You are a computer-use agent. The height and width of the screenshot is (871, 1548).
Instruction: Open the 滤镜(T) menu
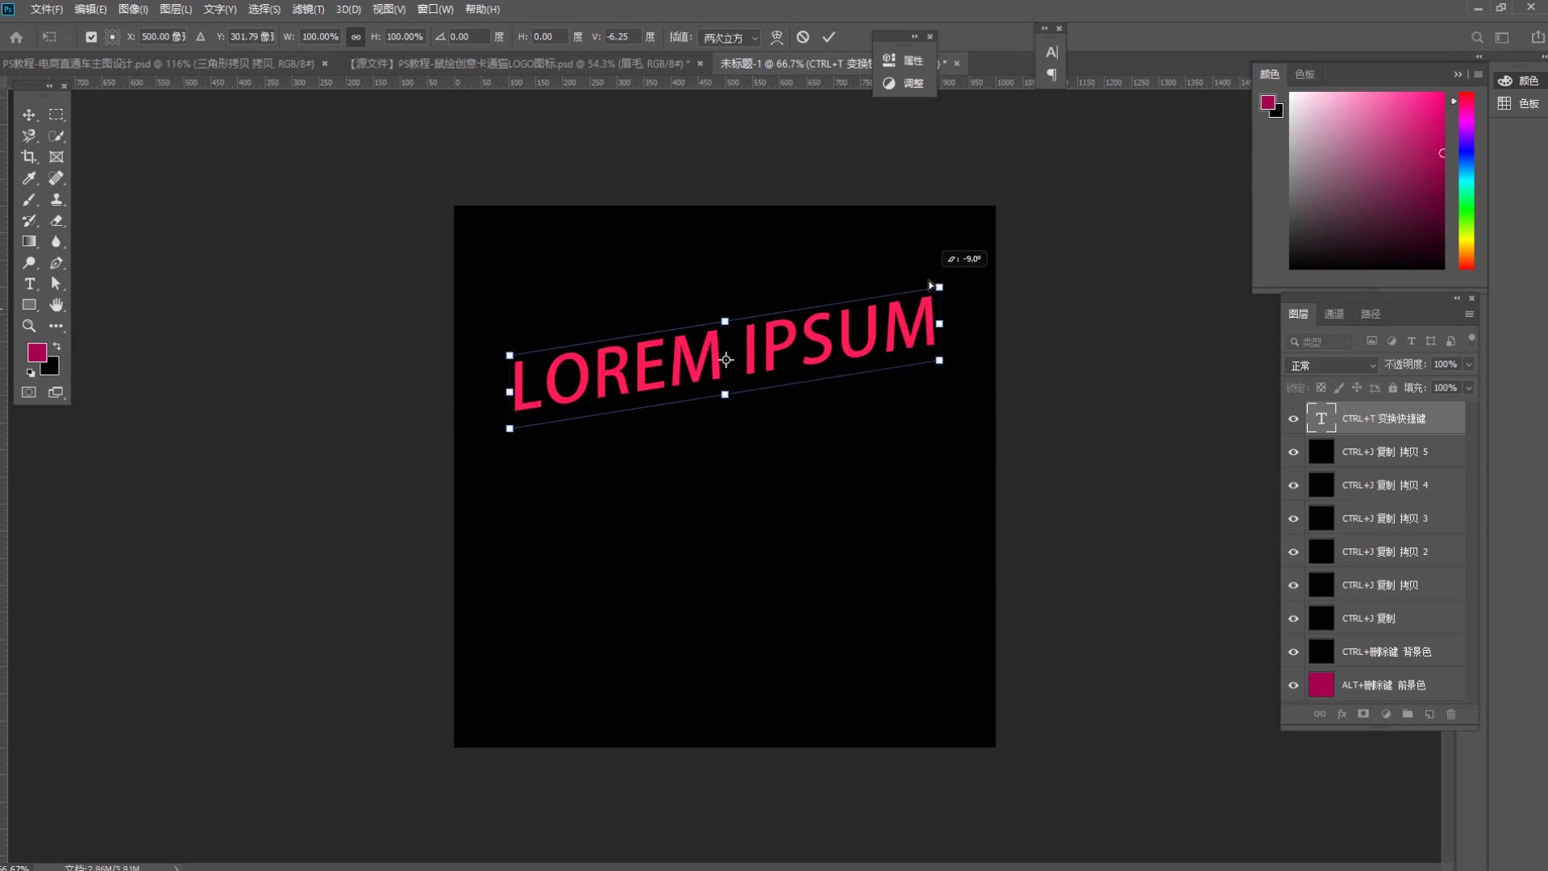(x=308, y=9)
